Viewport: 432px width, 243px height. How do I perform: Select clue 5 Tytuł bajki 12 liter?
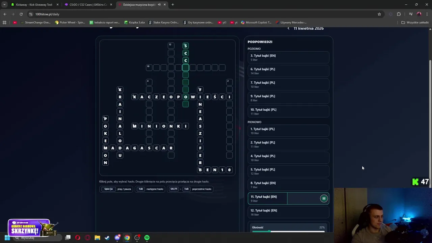point(288,171)
